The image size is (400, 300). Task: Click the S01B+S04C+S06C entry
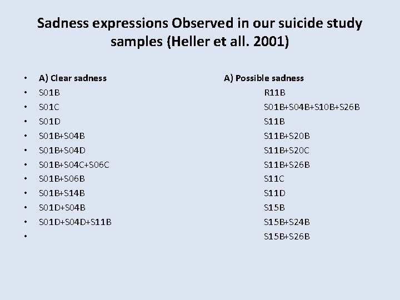74,164
